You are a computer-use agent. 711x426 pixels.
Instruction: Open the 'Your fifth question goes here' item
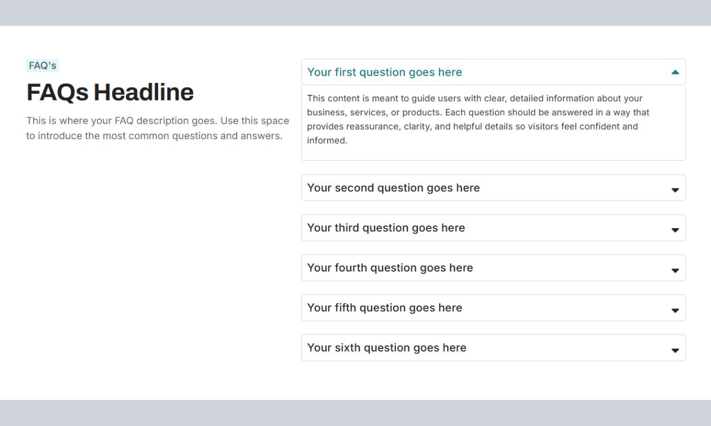pos(385,308)
